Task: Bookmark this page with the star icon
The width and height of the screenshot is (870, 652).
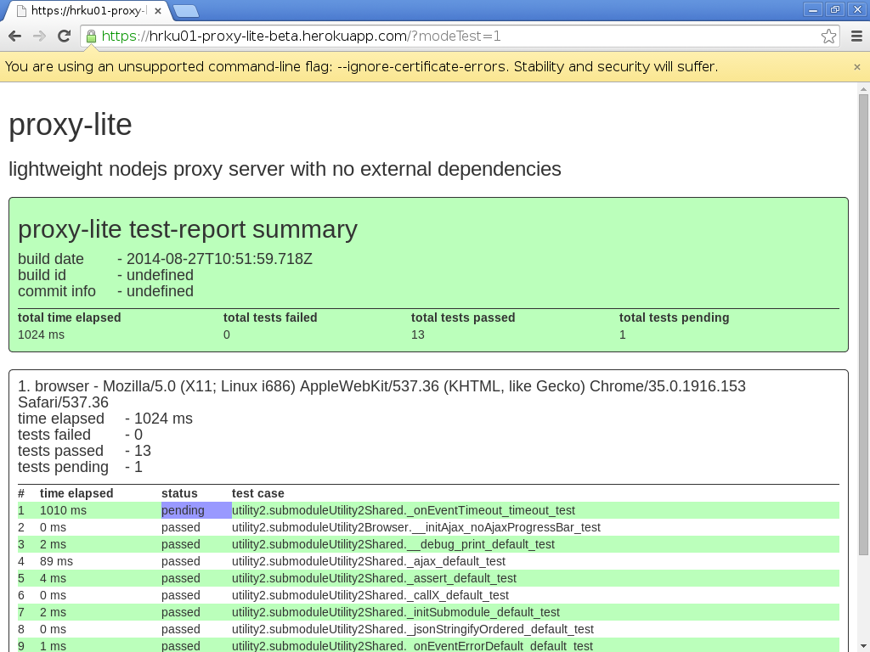Action: [x=828, y=36]
